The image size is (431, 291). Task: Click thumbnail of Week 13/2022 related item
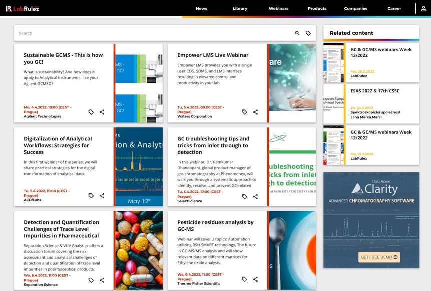point(333,63)
